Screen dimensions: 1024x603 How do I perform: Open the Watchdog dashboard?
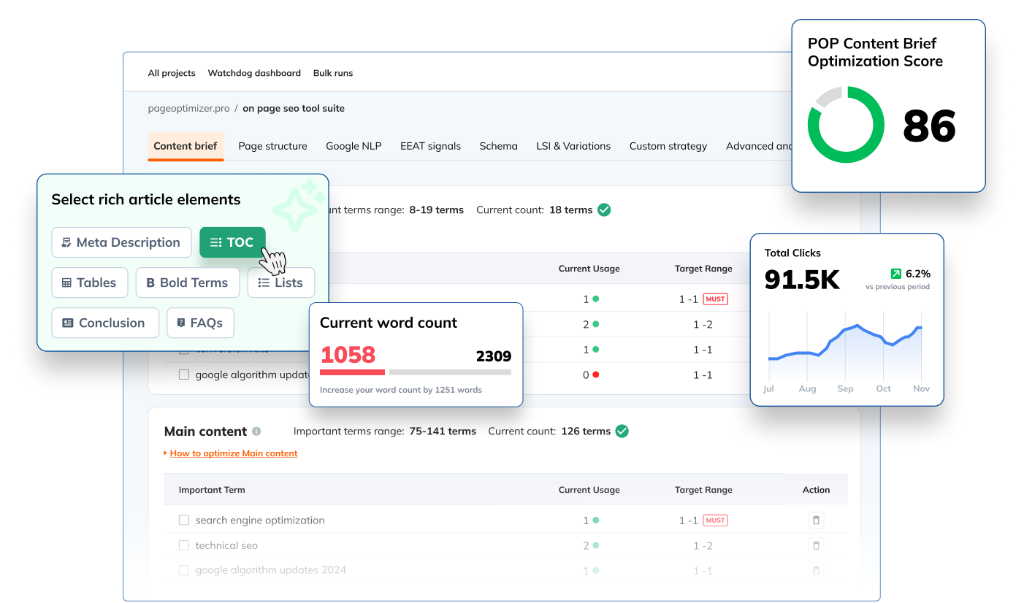254,73
